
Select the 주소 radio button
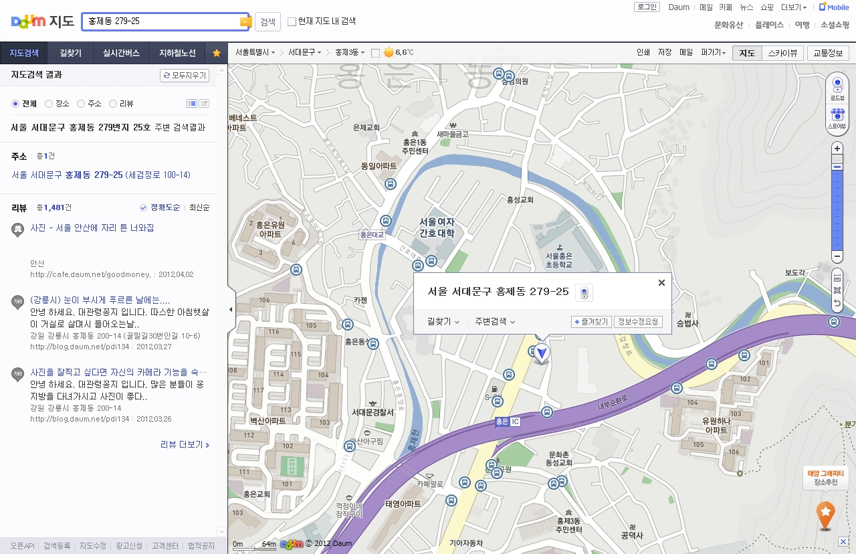click(81, 104)
